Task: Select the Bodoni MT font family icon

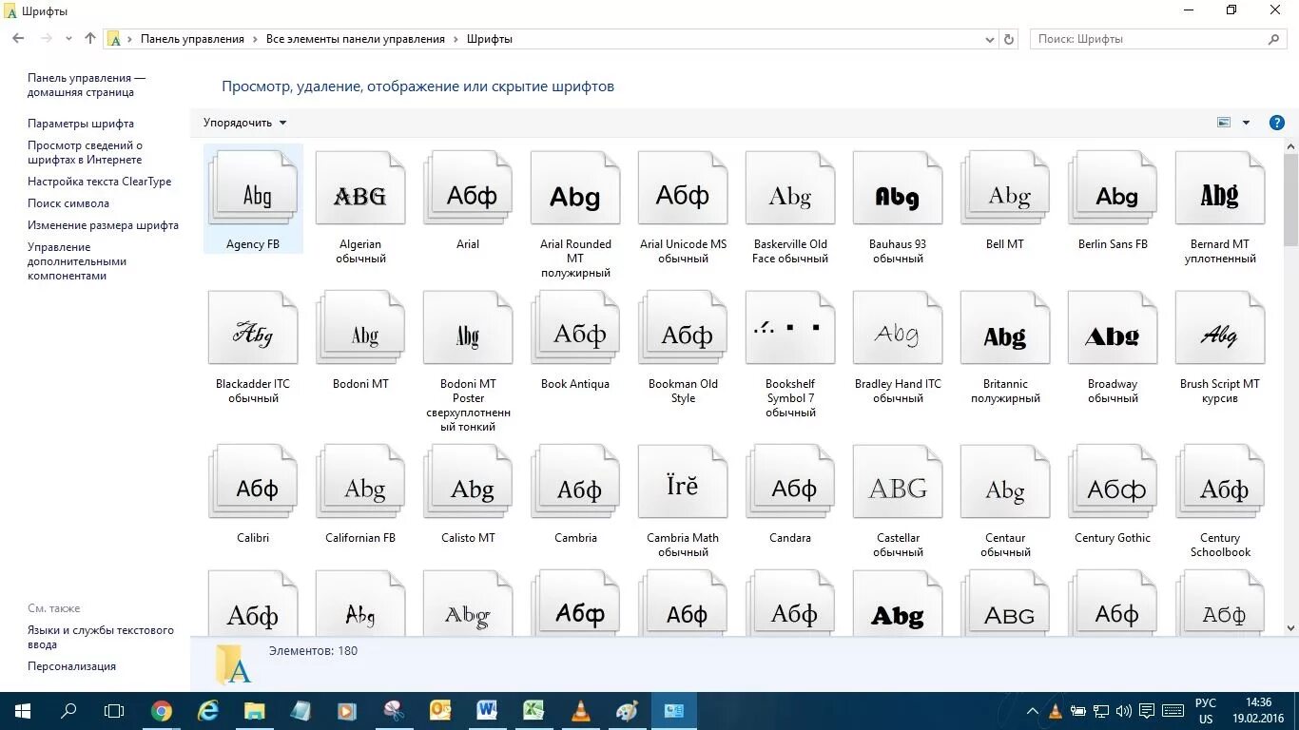Action: click(x=360, y=327)
